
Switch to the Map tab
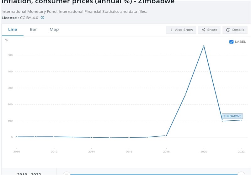click(54, 30)
